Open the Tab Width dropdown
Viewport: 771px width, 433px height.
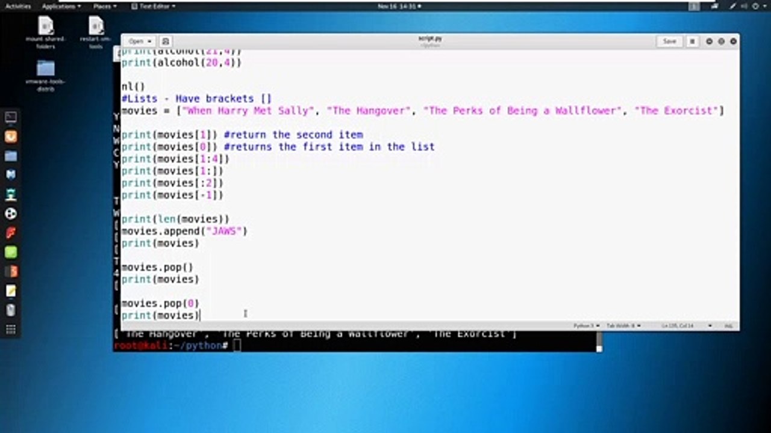[623, 326]
